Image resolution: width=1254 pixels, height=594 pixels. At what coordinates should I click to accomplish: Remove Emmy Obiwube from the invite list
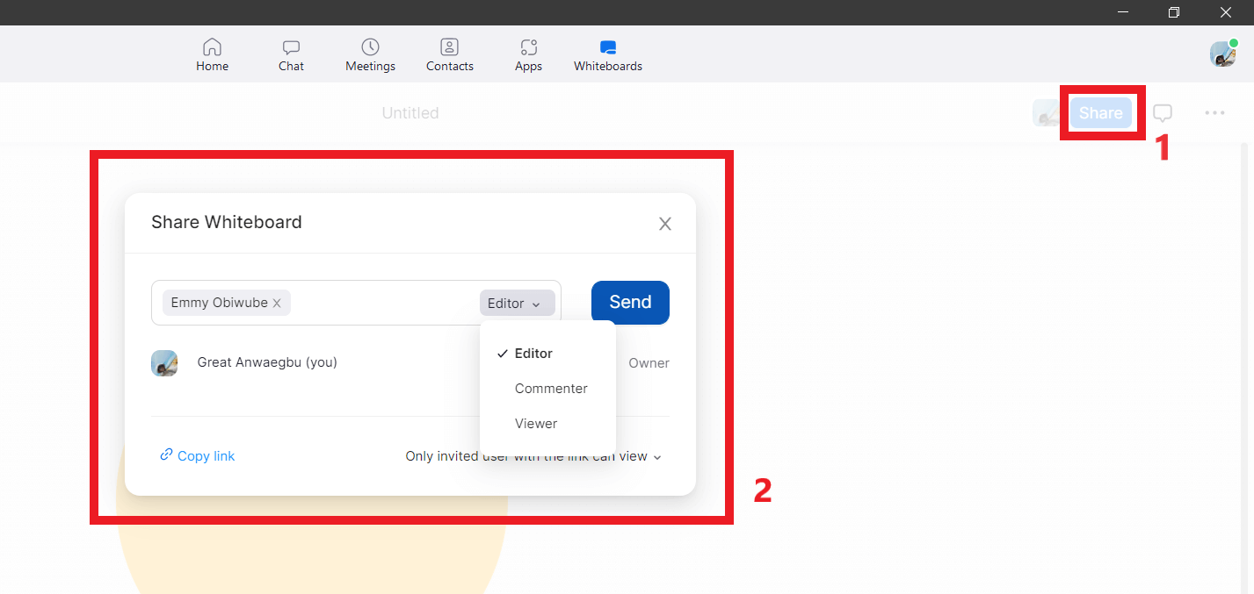[x=277, y=302]
